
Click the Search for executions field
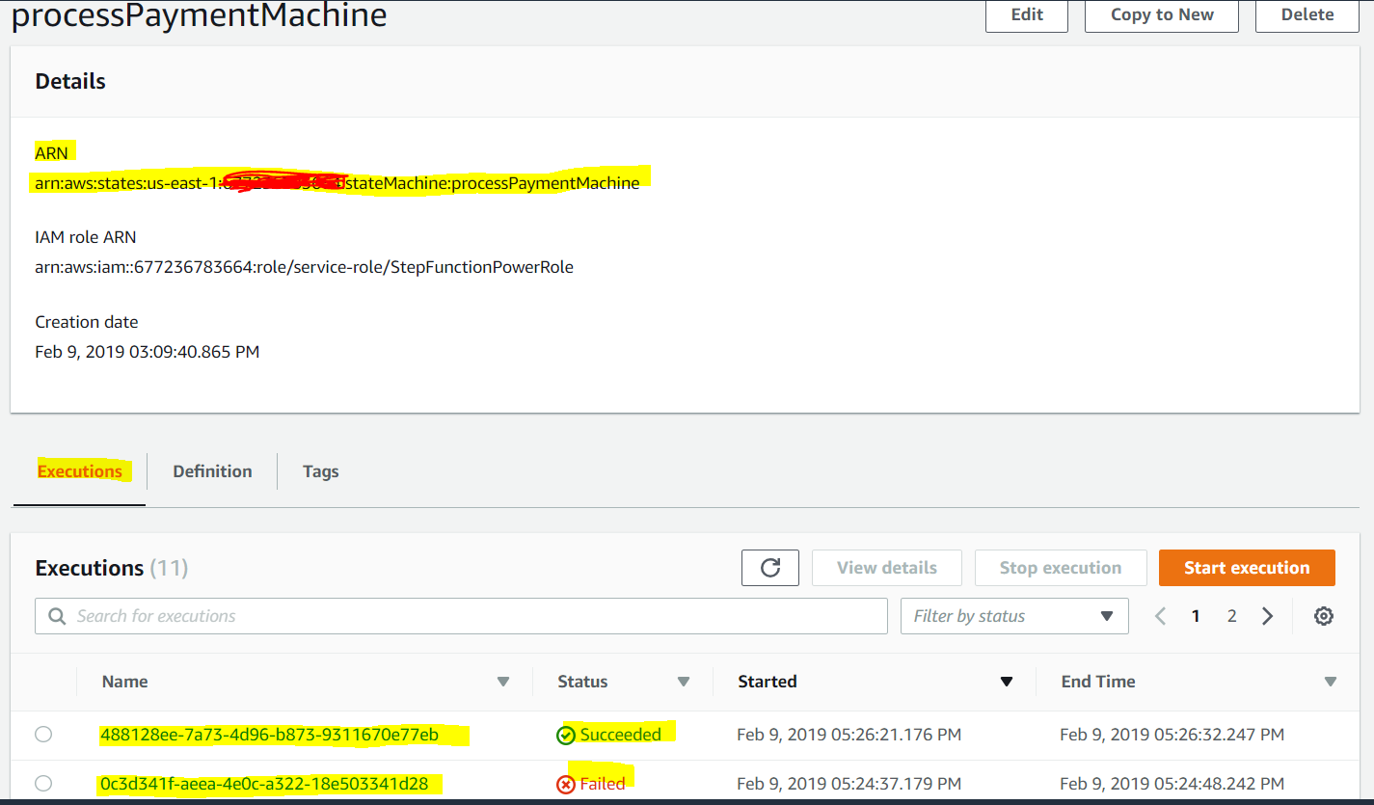click(461, 616)
